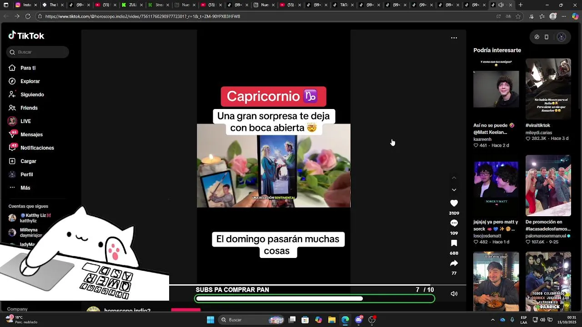Open the TikTok logo home link
The height and width of the screenshot is (327, 582).
point(26,36)
